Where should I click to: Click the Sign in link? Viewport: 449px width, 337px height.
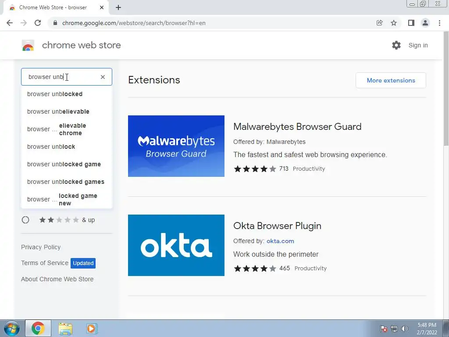pyautogui.click(x=418, y=45)
